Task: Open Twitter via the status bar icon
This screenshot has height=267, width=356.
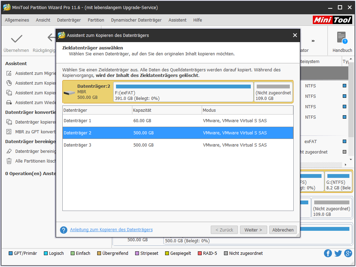Action: [x=338, y=253]
